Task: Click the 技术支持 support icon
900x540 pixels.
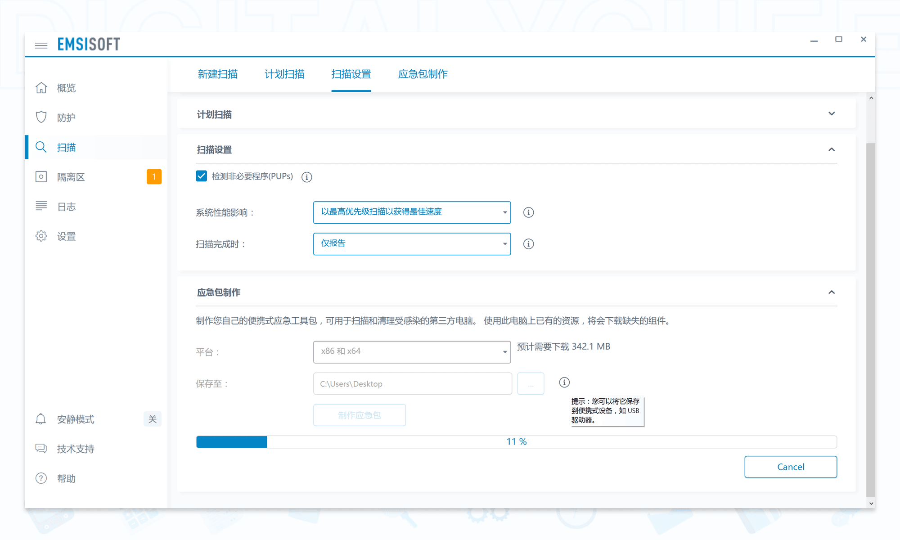Action: (41, 448)
